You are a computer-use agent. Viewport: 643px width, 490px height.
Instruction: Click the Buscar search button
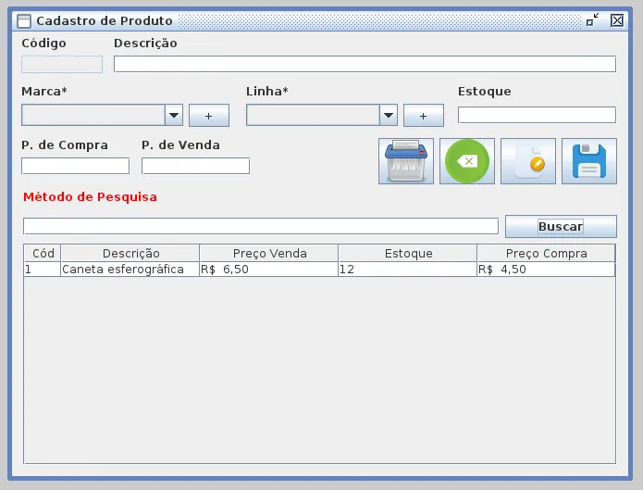(561, 226)
